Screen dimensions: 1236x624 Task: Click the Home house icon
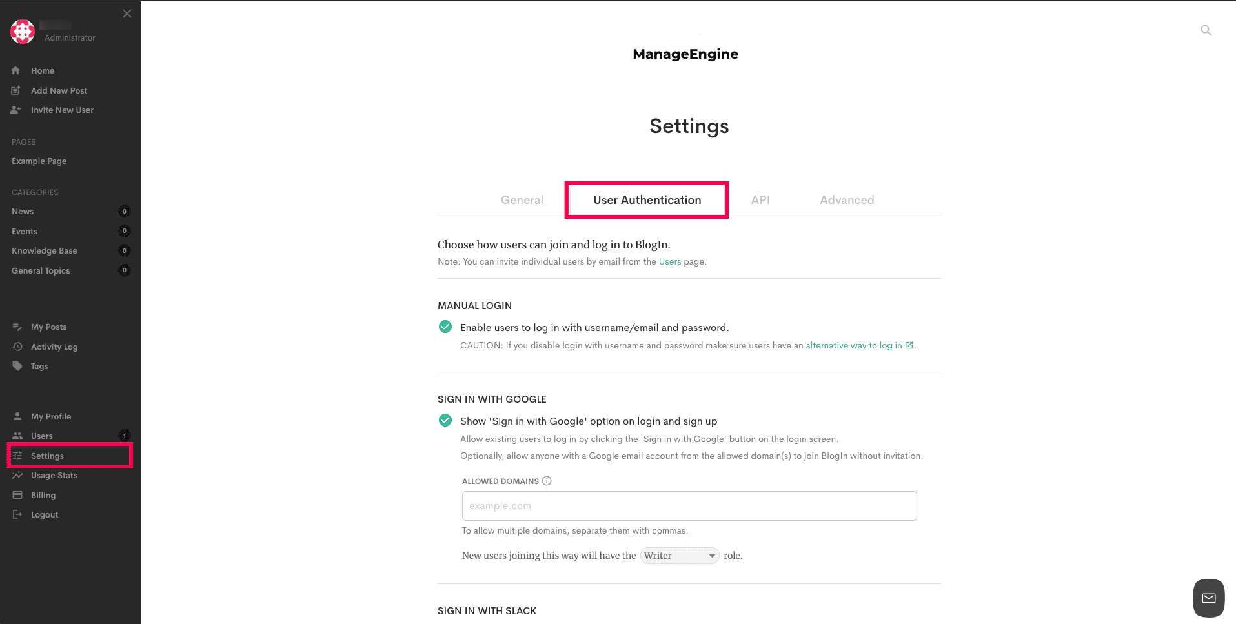[x=16, y=70]
